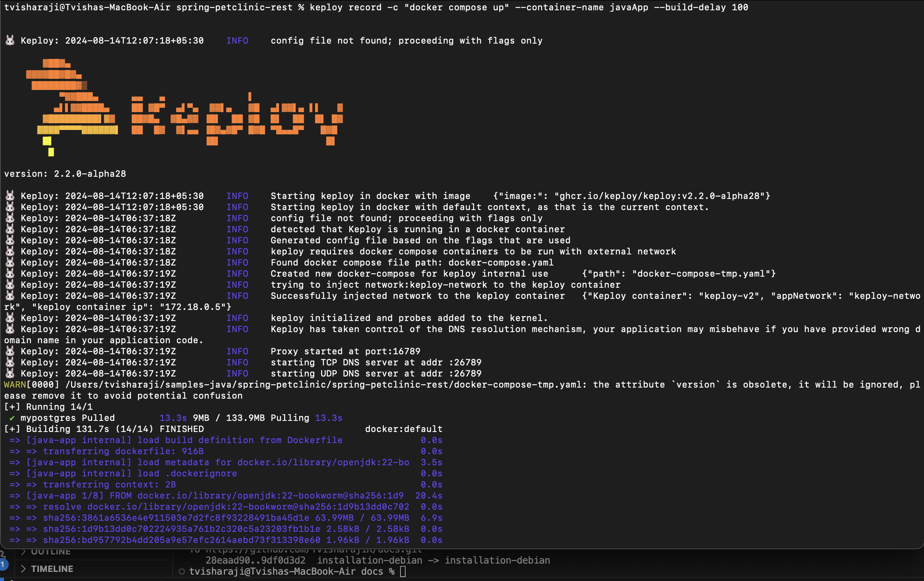The height and width of the screenshot is (581, 924).
Task: Select the TIMELINE panel header label
Action: tap(52, 569)
